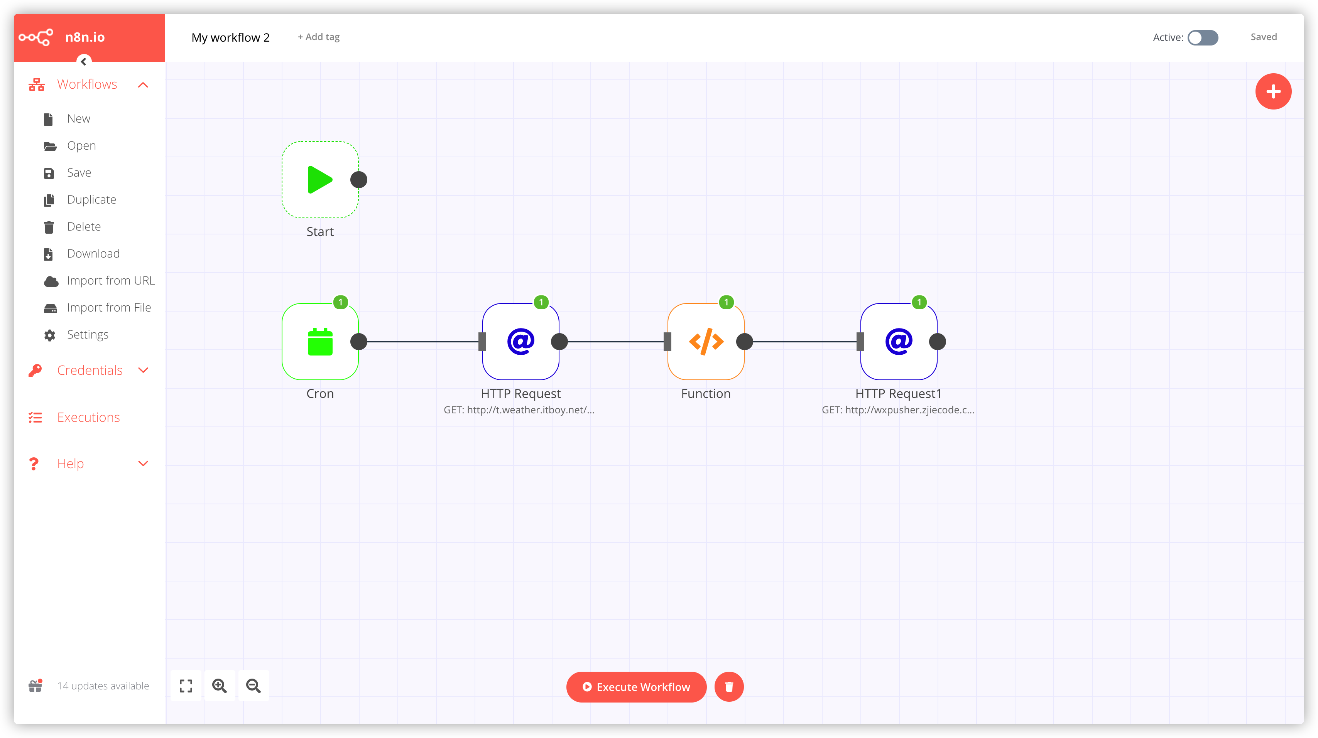Viewport: 1318px width, 738px height.
Task: Open Import from URL menu item
Action: pos(110,281)
